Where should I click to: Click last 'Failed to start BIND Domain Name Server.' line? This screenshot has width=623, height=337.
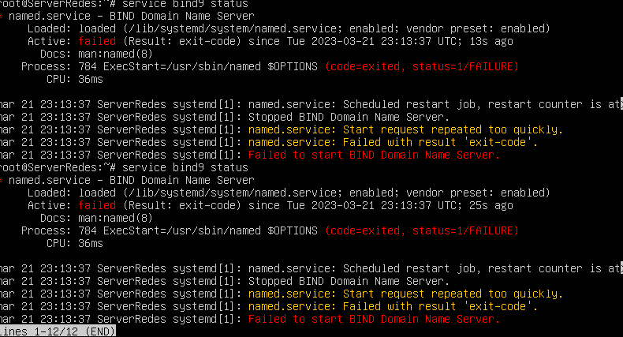click(x=374, y=319)
